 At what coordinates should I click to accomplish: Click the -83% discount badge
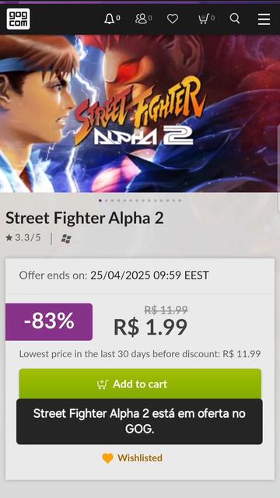pyautogui.click(x=49, y=321)
